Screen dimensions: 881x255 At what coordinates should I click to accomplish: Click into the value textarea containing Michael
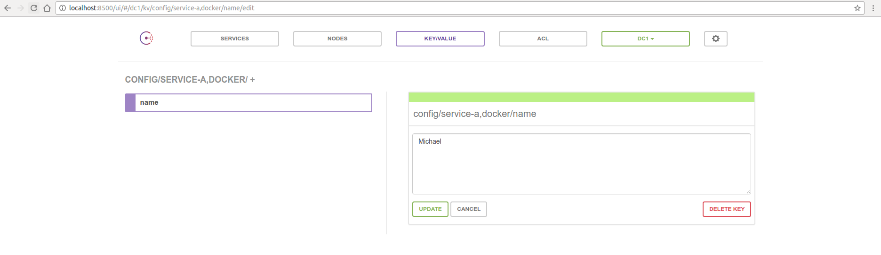click(581, 164)
